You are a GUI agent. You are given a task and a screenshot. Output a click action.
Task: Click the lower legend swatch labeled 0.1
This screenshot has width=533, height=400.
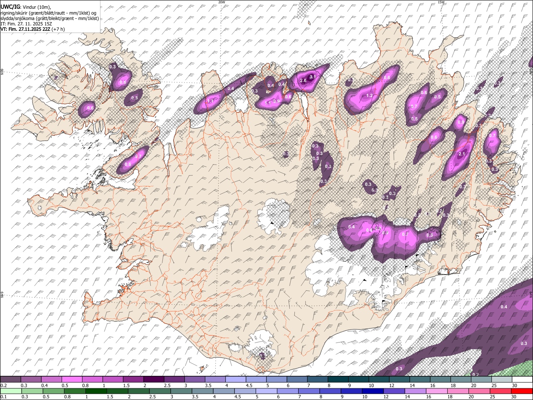click(x=11, y=391)
